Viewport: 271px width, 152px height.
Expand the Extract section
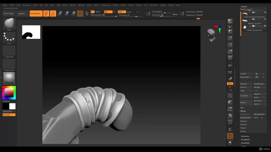click(243, 131)
